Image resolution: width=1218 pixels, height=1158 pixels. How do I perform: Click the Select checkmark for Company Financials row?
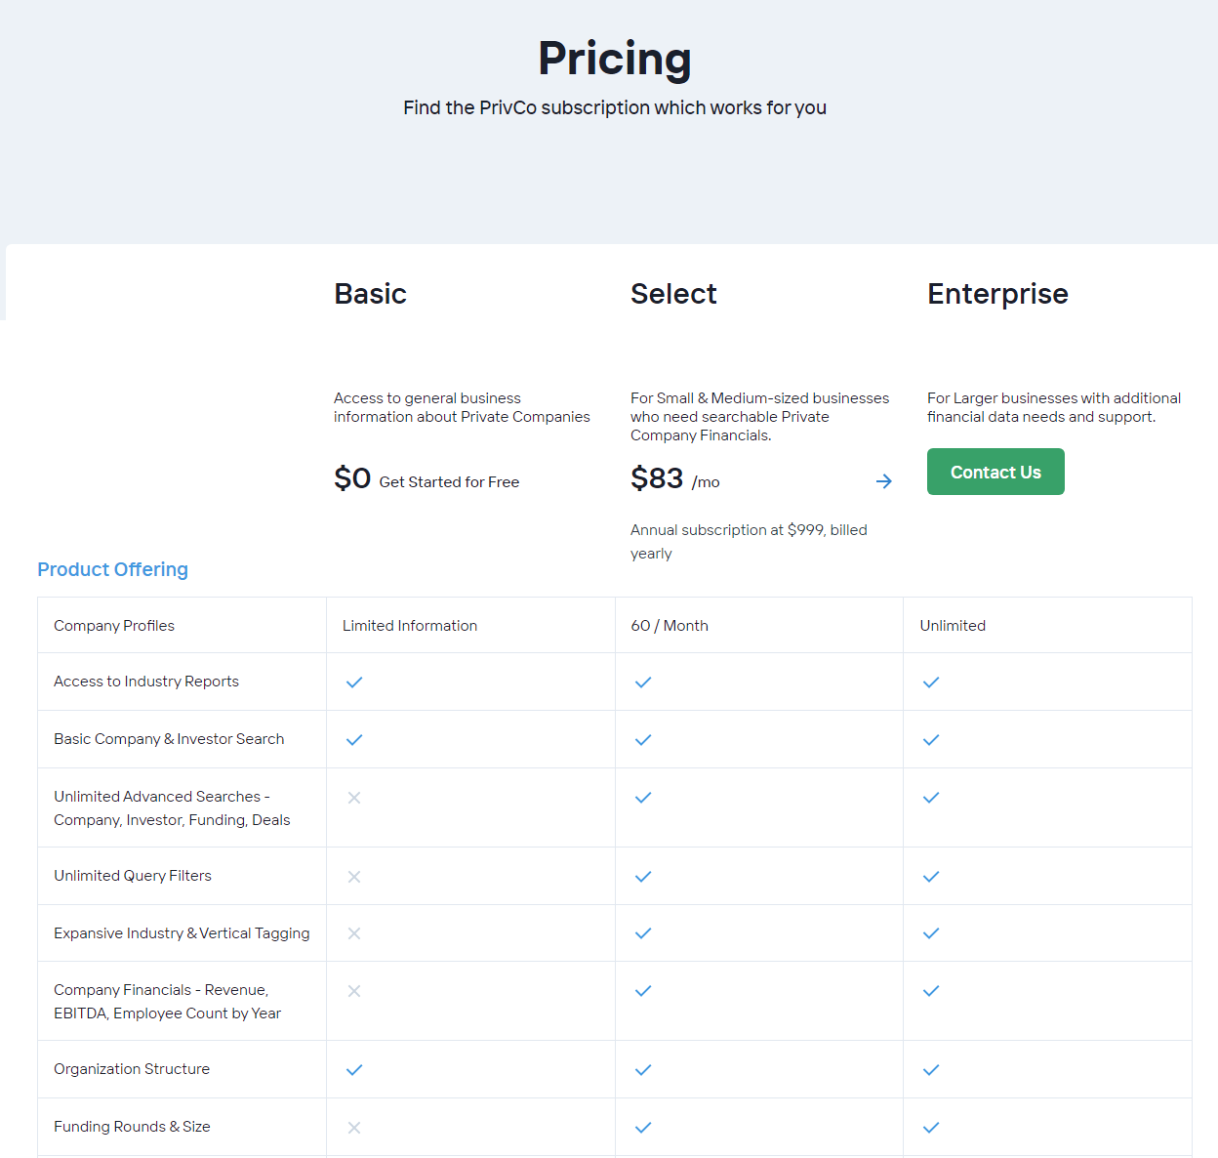click(643, 991)
